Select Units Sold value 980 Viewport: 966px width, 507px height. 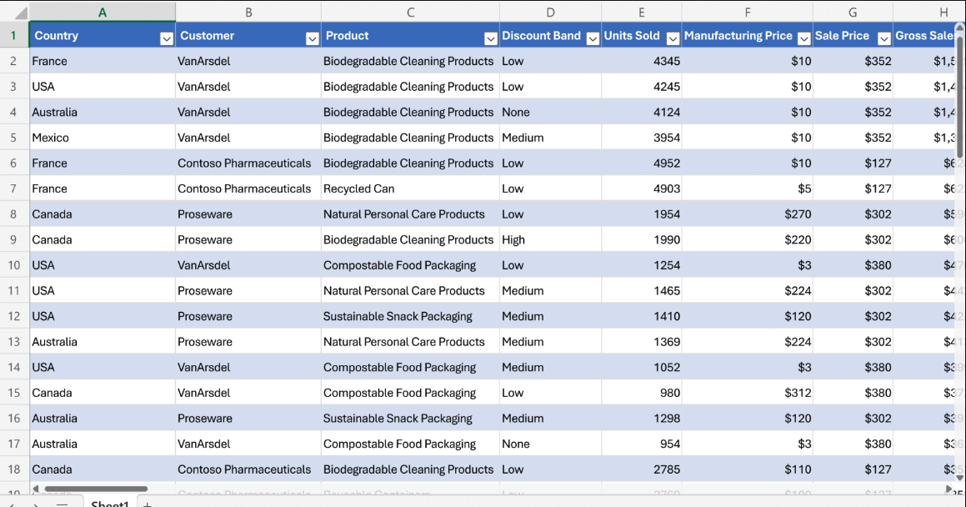point(641,393)
